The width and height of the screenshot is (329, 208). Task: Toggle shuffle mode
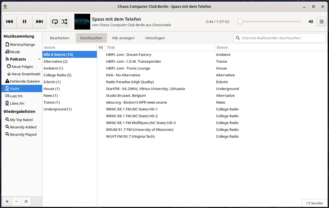tap(64, 22)
